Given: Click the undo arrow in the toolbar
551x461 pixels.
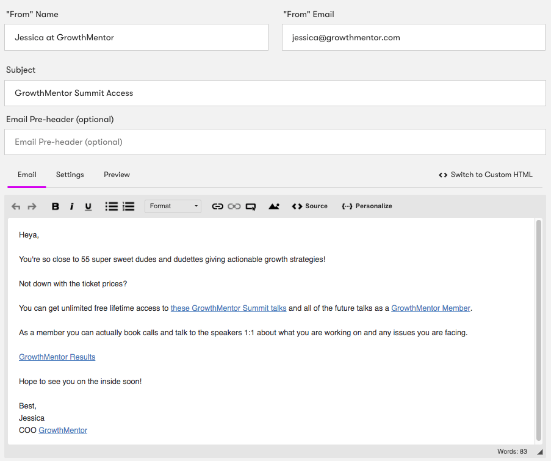Looking at the screenshot, I should pos(16,206).
